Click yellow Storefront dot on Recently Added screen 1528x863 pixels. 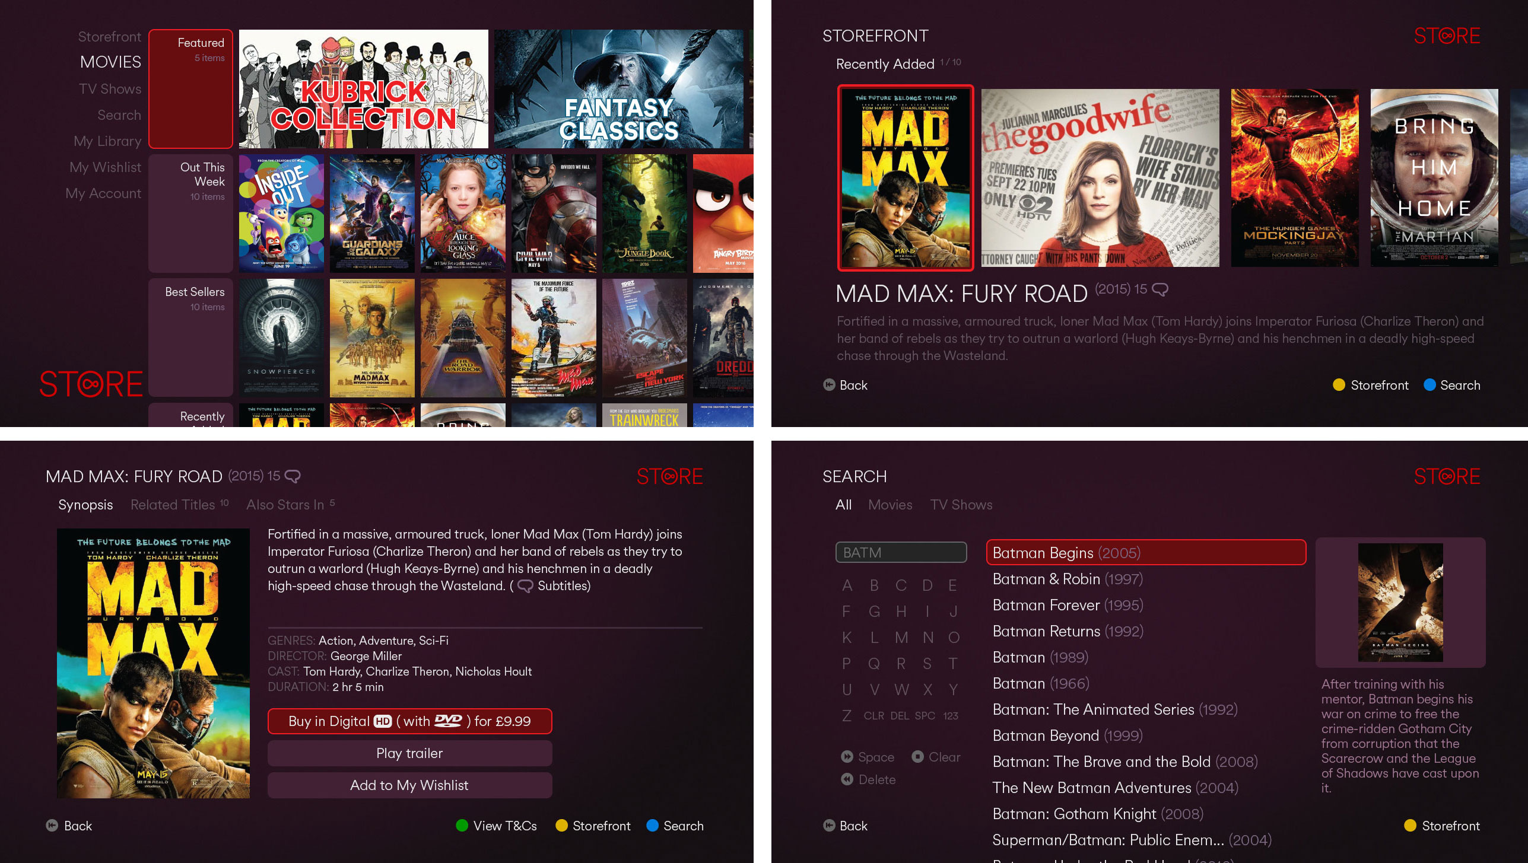click(1339, 385)
